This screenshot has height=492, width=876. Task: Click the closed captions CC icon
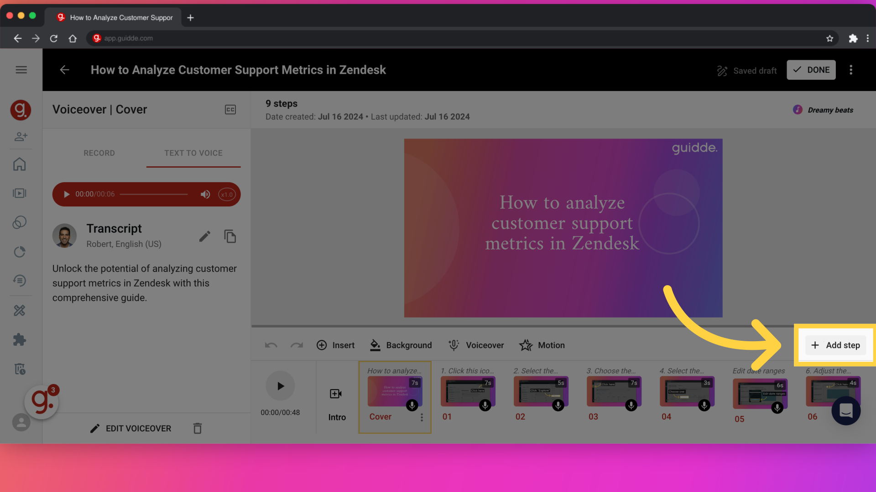tap(230, 109)
